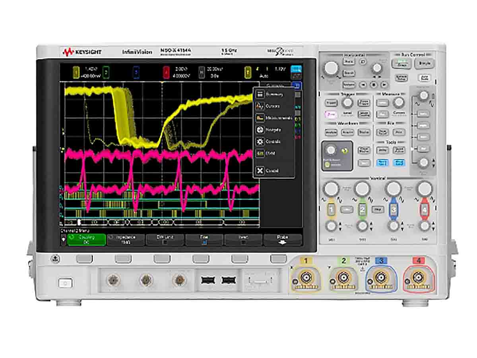477x358 pixels.
Task: Toggle the channel 1 yellow key
Action: (x=331, y=210)
